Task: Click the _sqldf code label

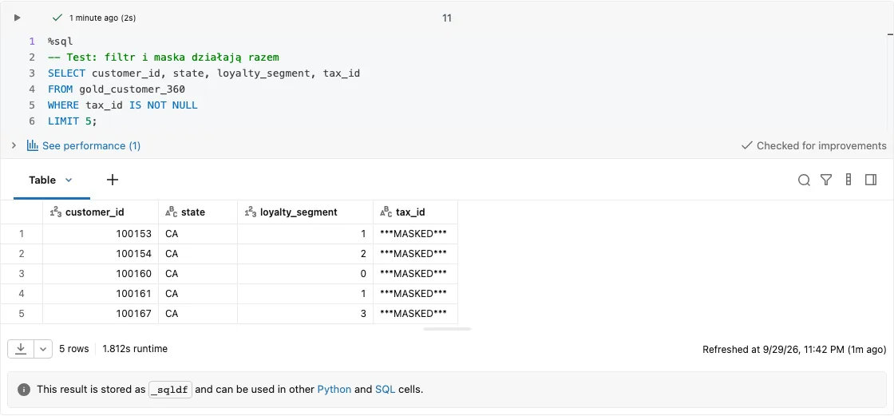Action: [x=171, y=390]
